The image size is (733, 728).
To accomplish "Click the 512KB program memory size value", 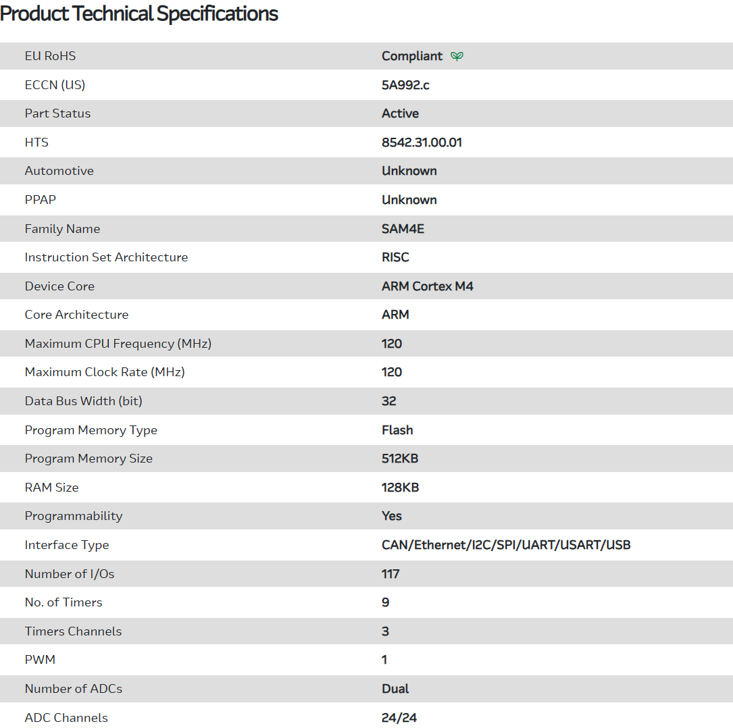I will 400,459.
